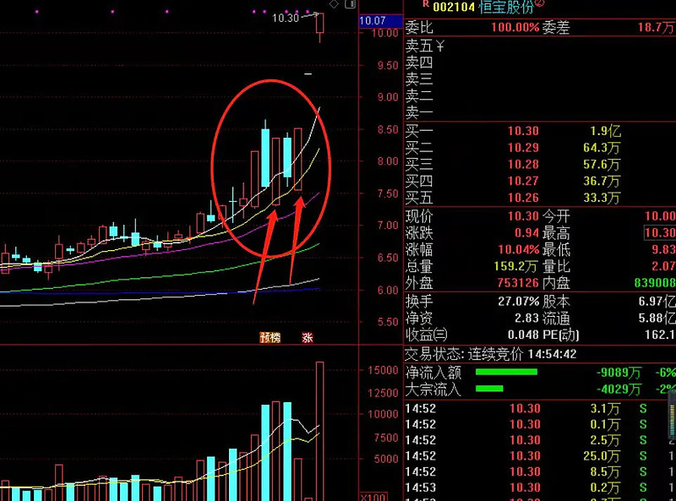Click the 内盘 value 839008
This screenshot has height=501, width=676.
tap(654, 283)
